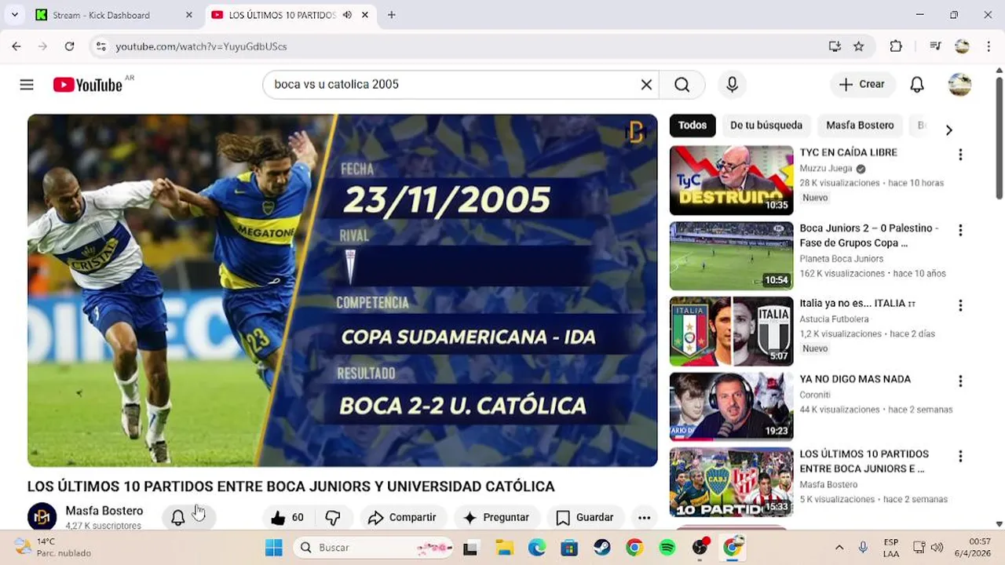Clear the search box with the X icon

click(646, 85)
